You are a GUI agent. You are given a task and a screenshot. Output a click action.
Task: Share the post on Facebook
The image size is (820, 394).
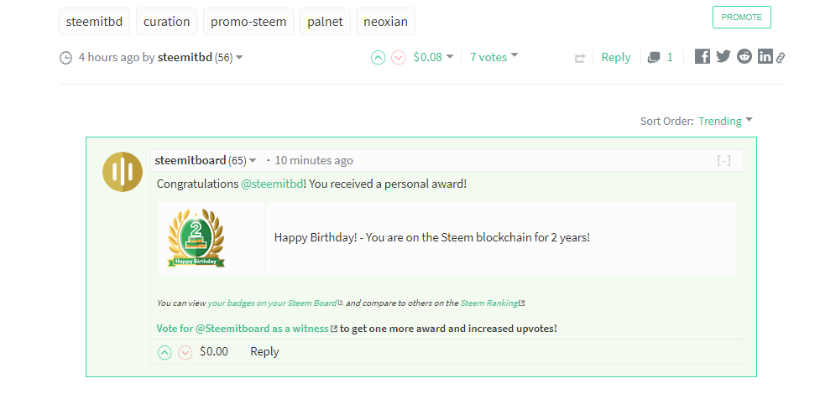(x=702, y=57)
